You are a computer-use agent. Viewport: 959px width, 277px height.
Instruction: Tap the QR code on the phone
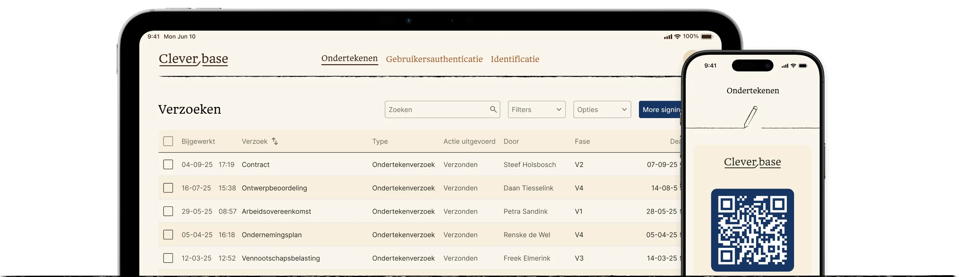752,230
